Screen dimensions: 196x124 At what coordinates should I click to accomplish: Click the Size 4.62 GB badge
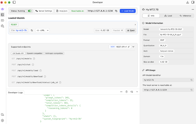click(102, 30)
